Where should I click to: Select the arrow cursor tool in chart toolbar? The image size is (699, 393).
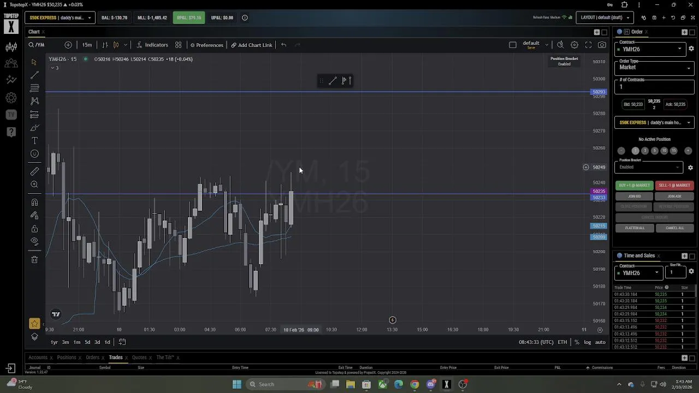(34, 62)
